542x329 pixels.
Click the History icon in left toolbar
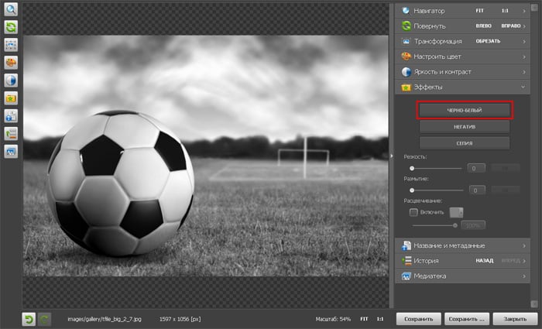[12, 134]
